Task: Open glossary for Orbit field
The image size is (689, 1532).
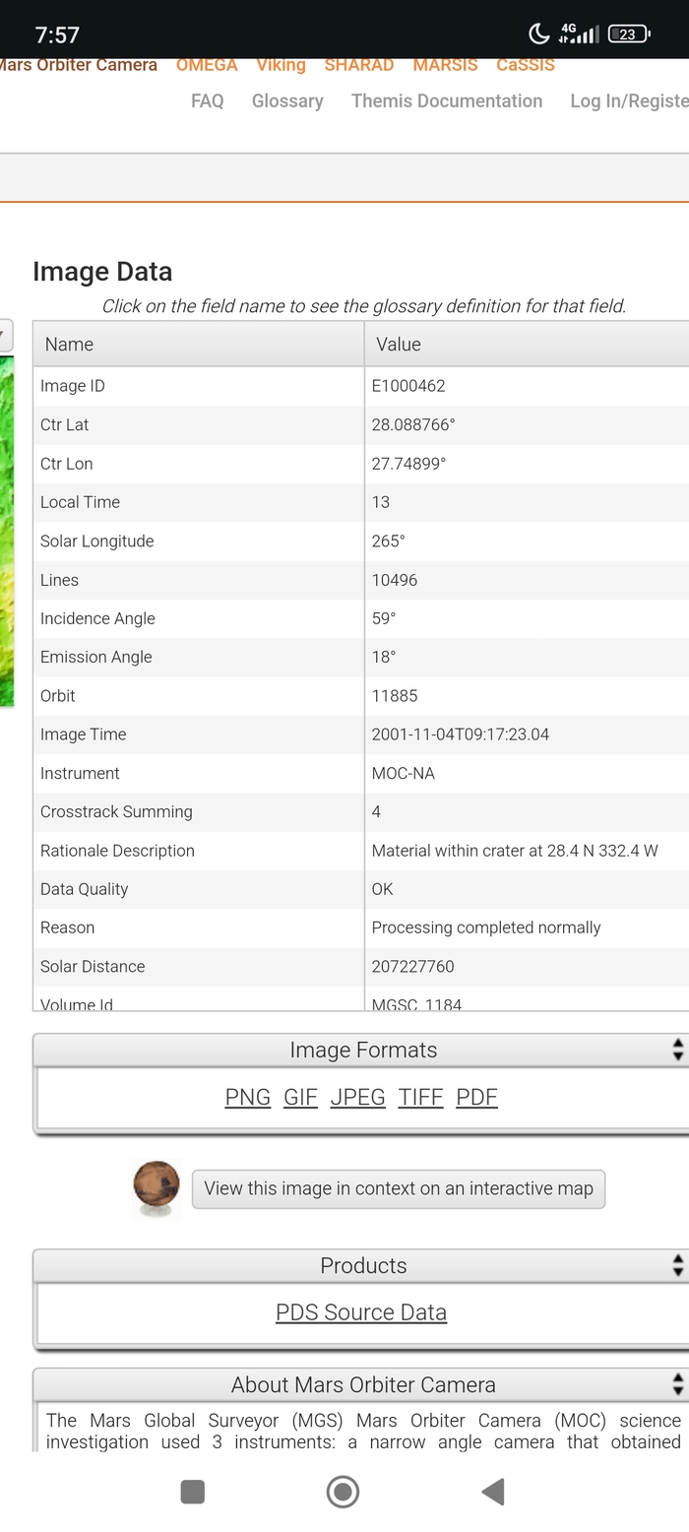Action: click(57, 695)
